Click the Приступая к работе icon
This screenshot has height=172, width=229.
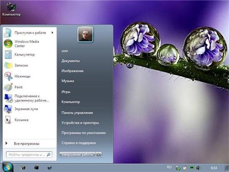(x=7, y=33)
